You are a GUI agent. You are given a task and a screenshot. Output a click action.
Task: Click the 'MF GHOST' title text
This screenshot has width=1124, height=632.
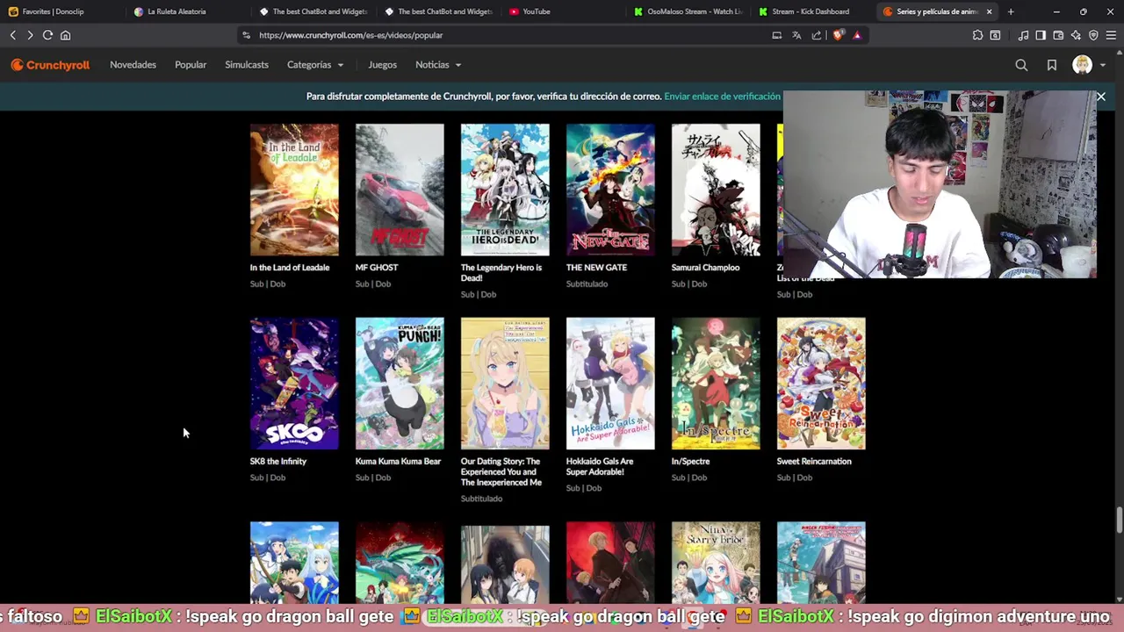[x=377, y=268]
